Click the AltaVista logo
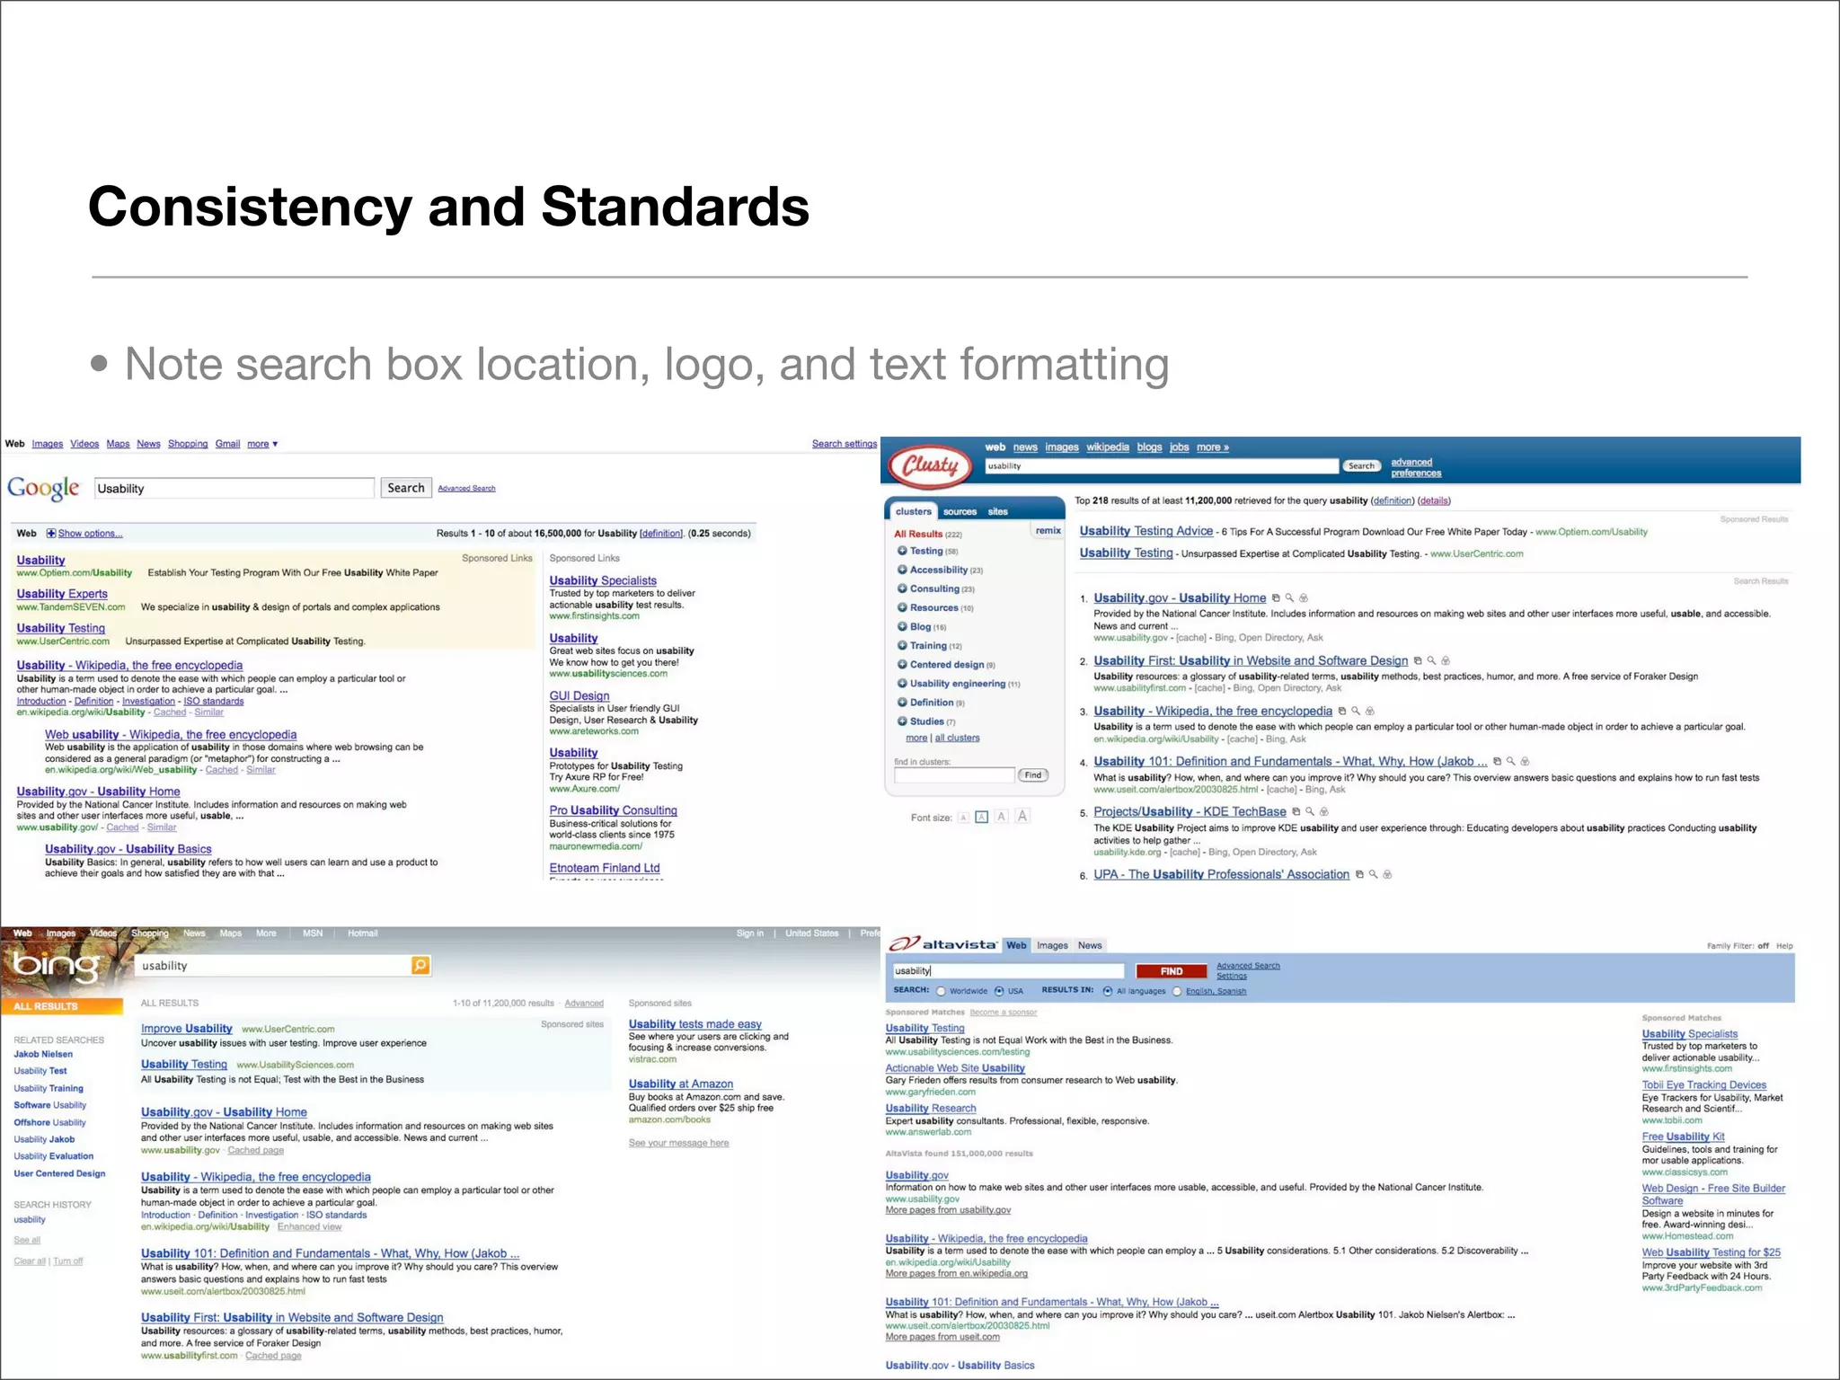Image resolution: width=1840 pixels, height=1380 pixels. [x=942, y=944]
